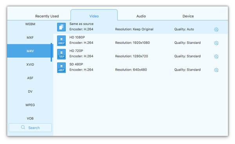Open settings gear for HD 1080P preset

point(216,43)
